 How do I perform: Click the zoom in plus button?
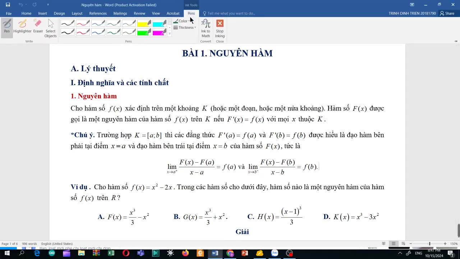445,244
